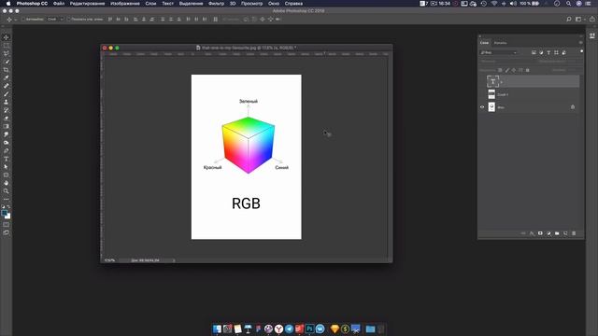
Task: Switch to the Каналы tab
Action: coord(501,43)
